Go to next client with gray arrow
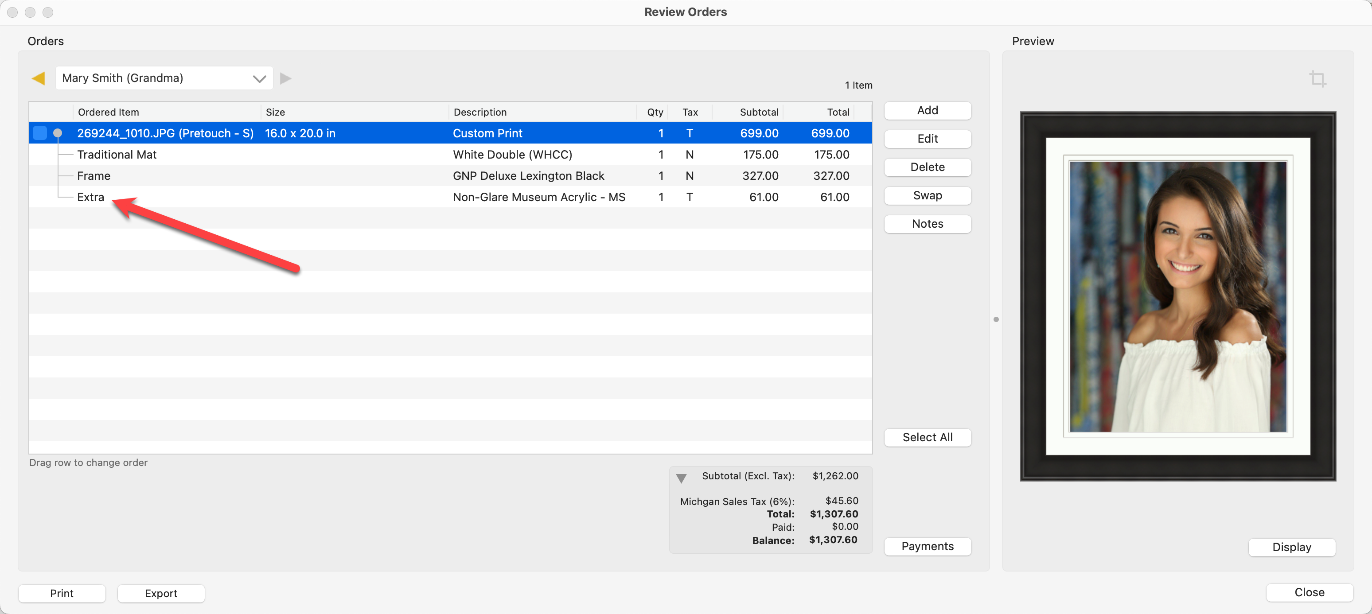This screenshot has width=1372, height=614. 285,78
